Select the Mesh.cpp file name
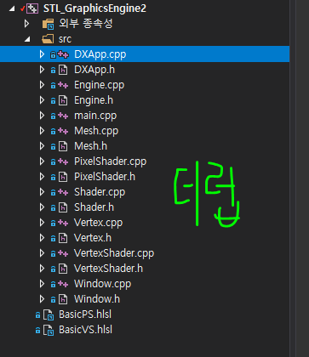Screen dimensions: 309x357 tap(96, 131)
